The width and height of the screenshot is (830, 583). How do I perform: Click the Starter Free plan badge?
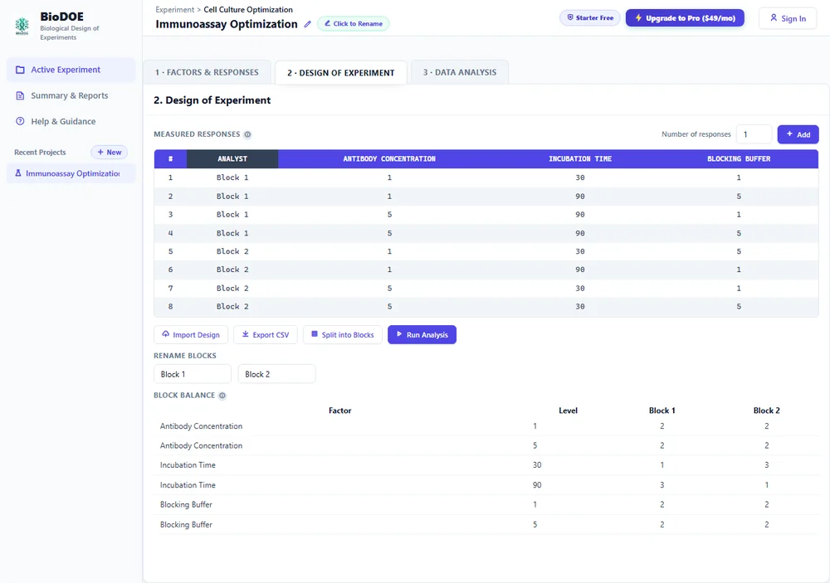[589, 18]
